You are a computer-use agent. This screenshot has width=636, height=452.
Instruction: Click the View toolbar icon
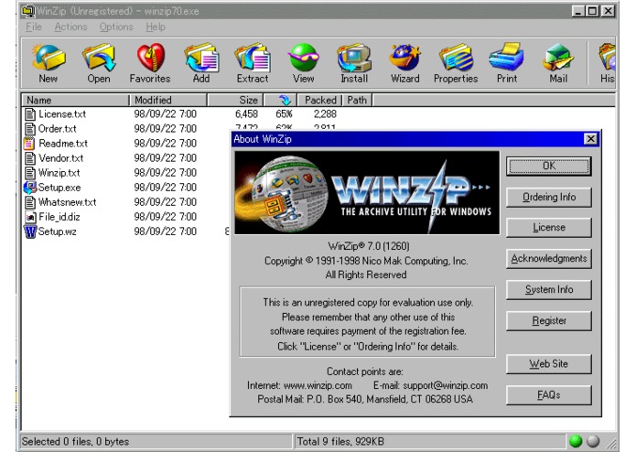[x=304, y=58]
